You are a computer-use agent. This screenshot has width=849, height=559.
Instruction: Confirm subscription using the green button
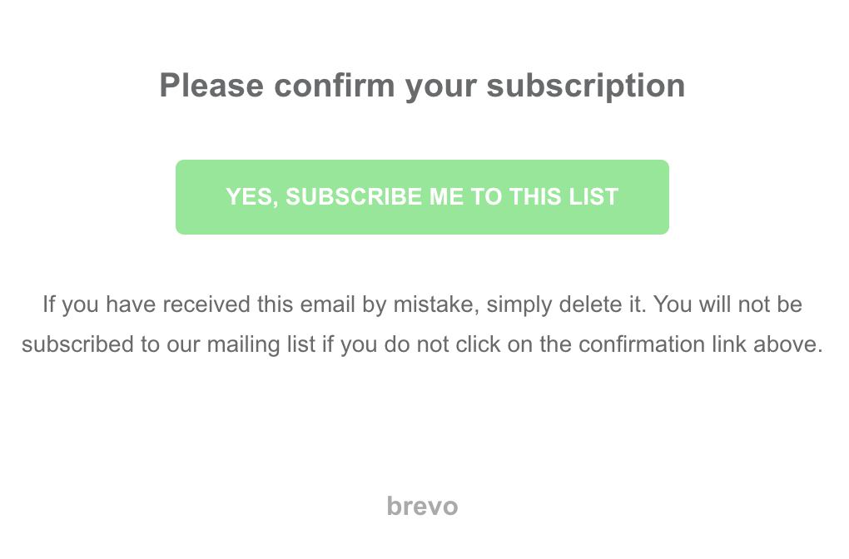(422, 196)
